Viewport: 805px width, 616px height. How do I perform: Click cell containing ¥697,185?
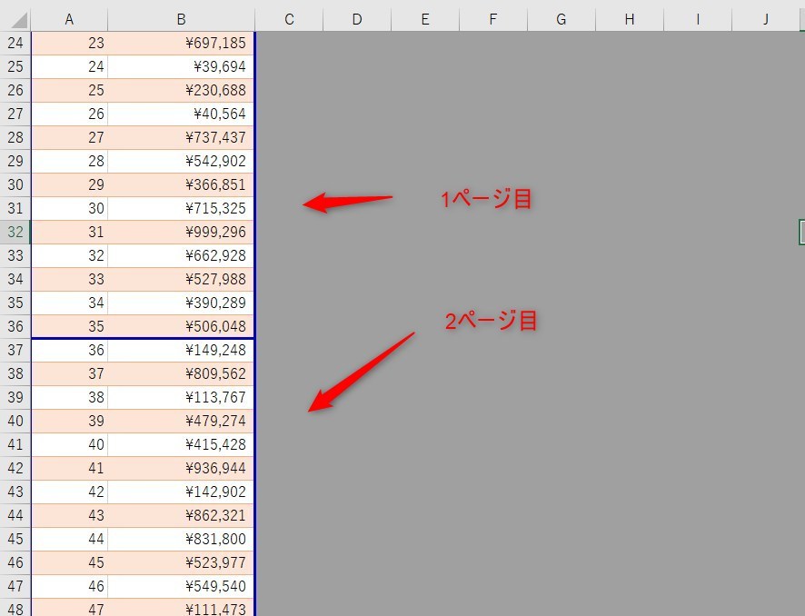[x=181, y=43]
